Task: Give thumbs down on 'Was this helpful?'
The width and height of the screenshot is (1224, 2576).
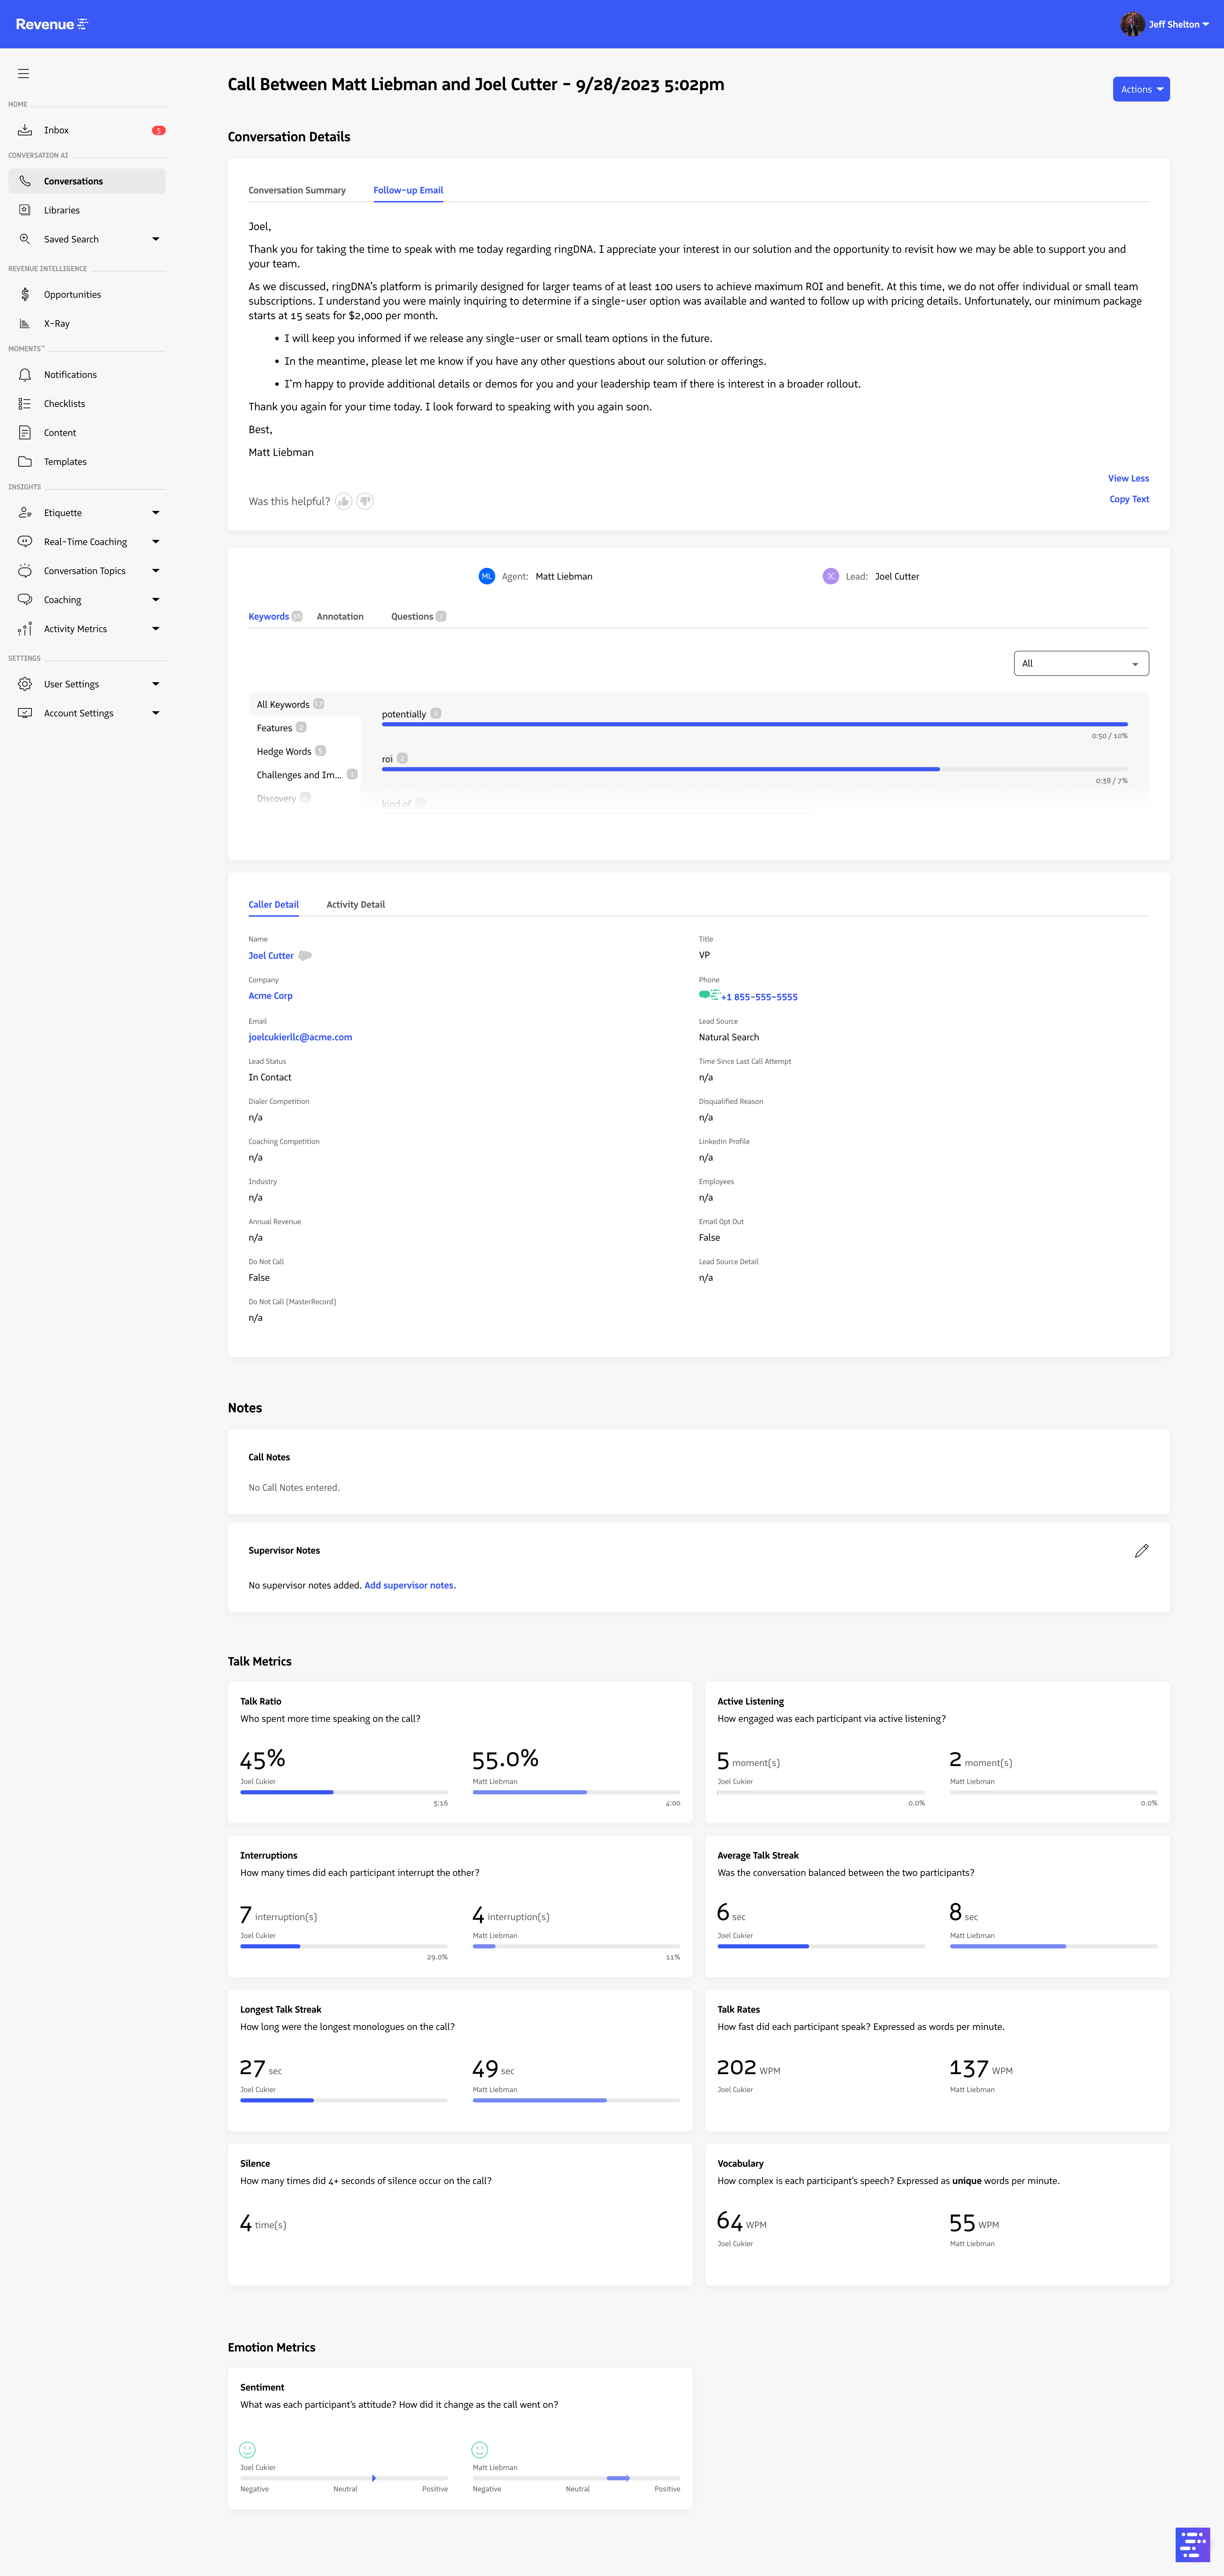Action: 365,501
